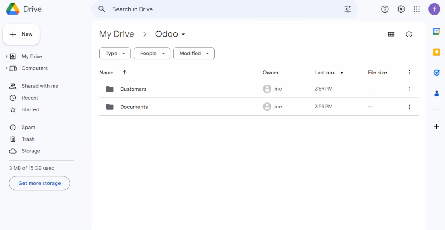Open the People filter dropdown
The height and width of the screenshot is (230, 445).
(152, 54)
